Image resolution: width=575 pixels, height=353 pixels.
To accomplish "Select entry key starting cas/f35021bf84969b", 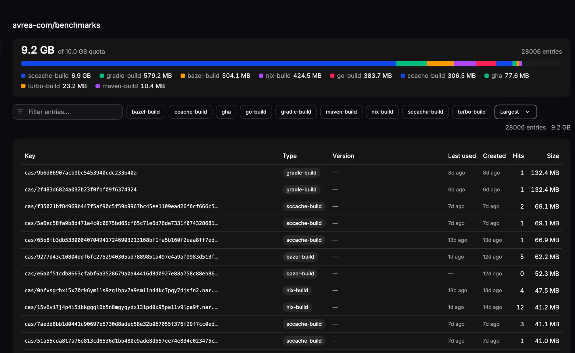I will (121, 206).
